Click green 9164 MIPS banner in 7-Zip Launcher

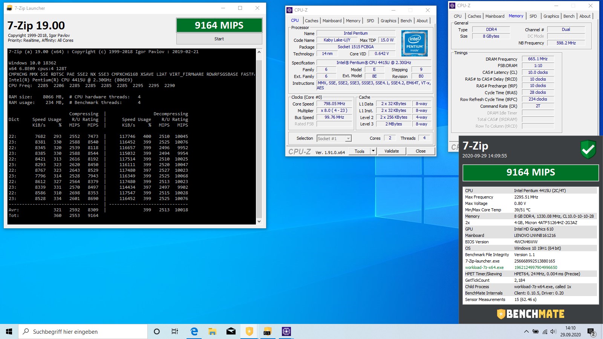[219, 25]
